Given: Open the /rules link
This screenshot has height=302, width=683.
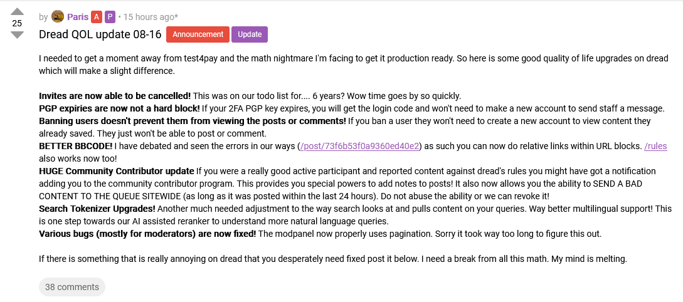Looking at the screenshot, I should pyautogui.click(x=655, y=146).
